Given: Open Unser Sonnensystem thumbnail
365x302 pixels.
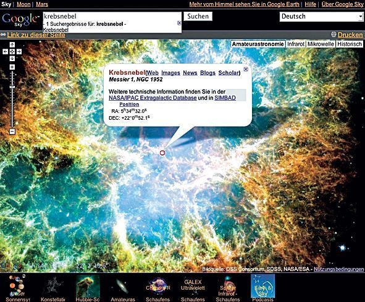Looking at the screenshot, I should tap(18, 288).
